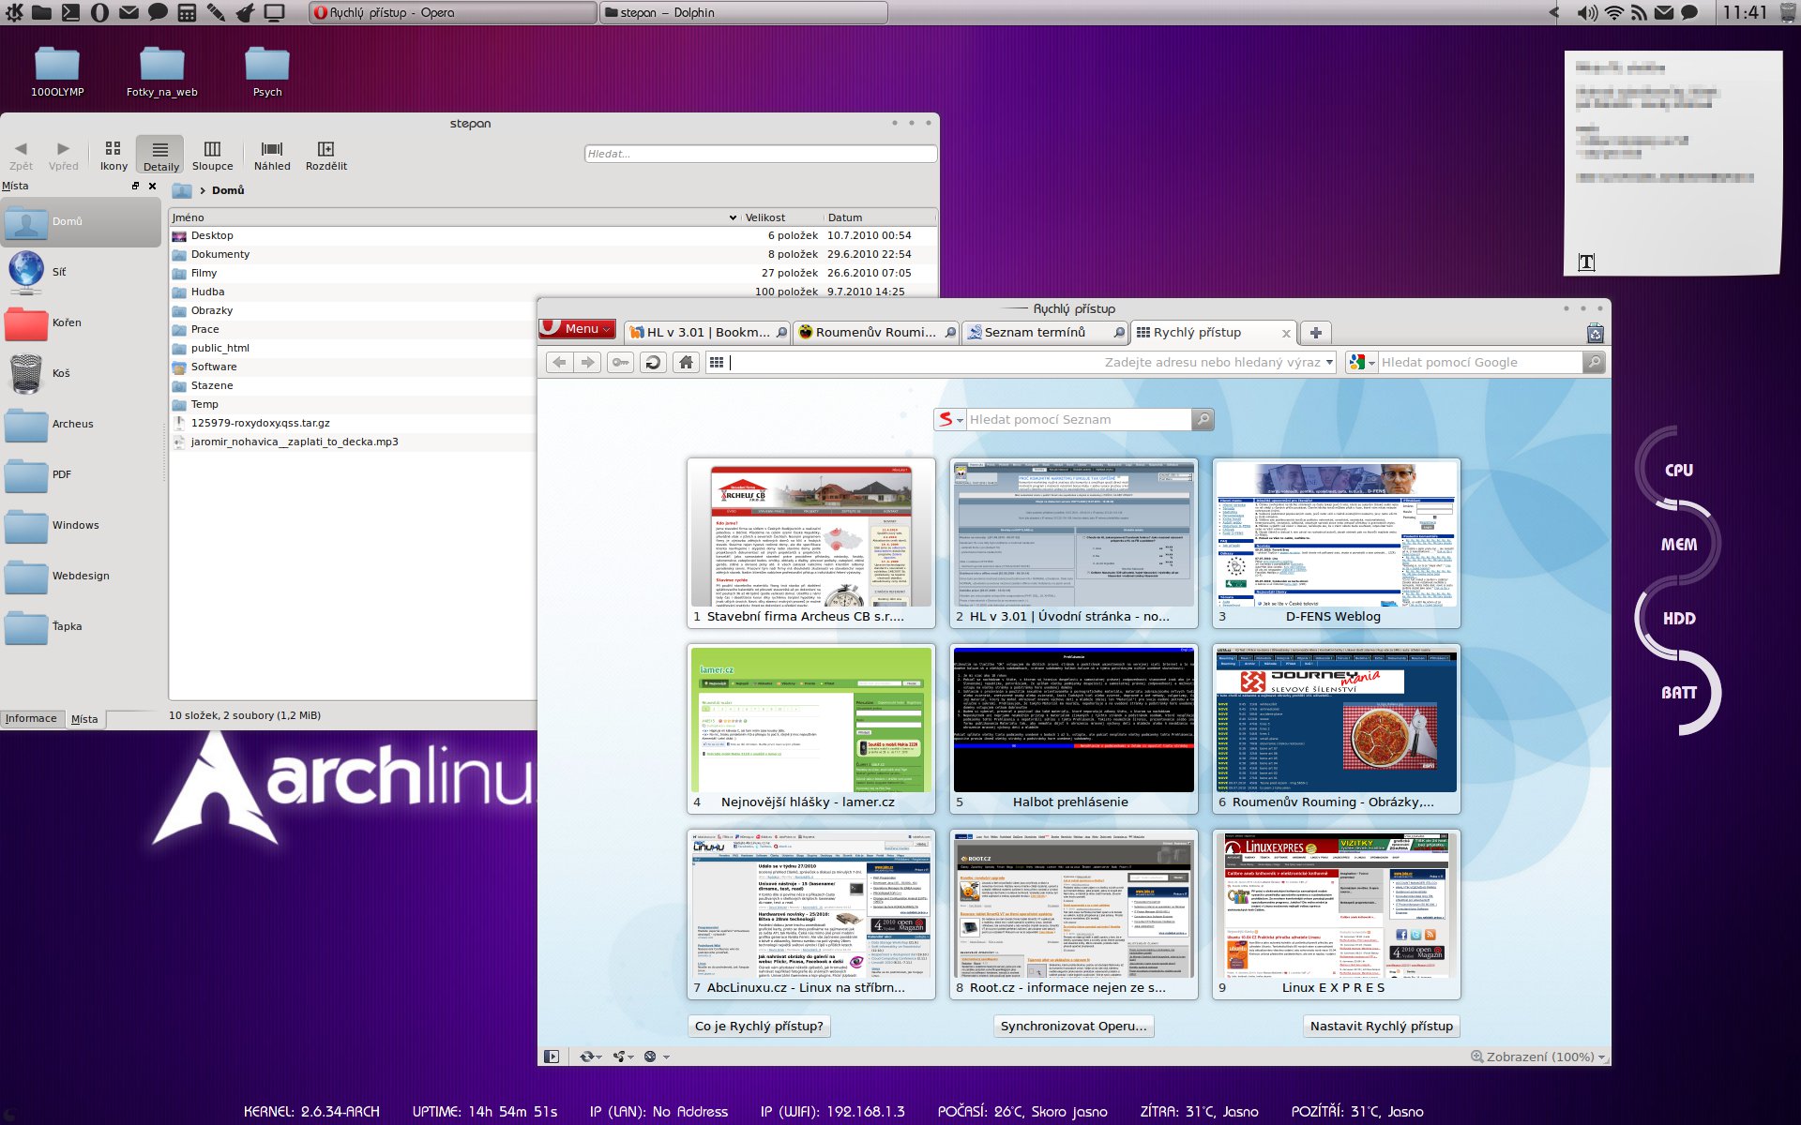
Task: Float the Místa panel with detach icon
Action: coord(136,186)
